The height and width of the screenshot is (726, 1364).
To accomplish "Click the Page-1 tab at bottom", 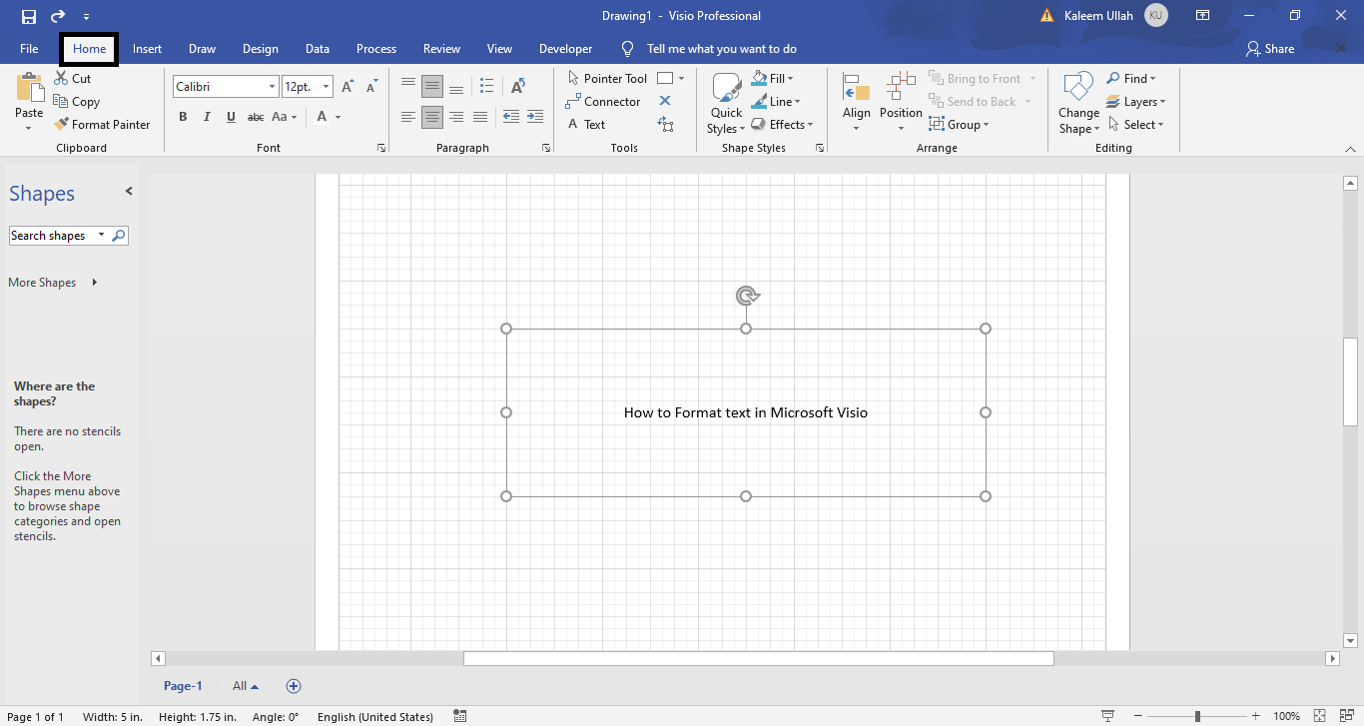I will [183, 686].
